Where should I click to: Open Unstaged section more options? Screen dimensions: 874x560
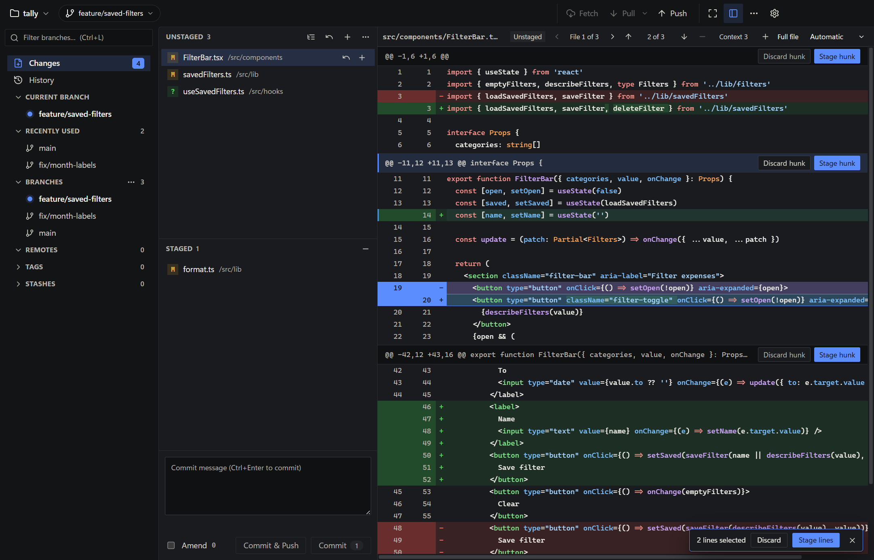365,37
